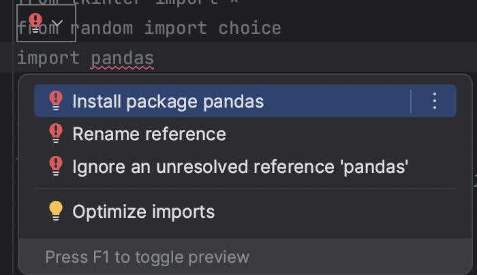The width and height of the screenshot is (477, 275).
Task: Click the red bulb icon beside Rename reference
Action: [56, 134]
